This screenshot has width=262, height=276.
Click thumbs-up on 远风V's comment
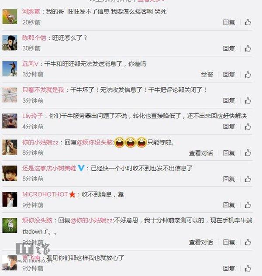[x=248, y=75]
